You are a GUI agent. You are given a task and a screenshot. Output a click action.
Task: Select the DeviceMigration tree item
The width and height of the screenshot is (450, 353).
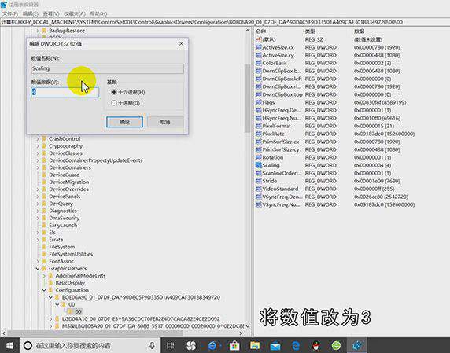click(x=69, y=182)
